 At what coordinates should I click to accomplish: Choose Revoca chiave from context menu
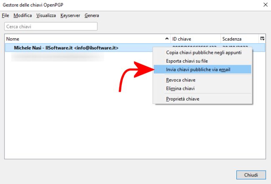[202, 80]
